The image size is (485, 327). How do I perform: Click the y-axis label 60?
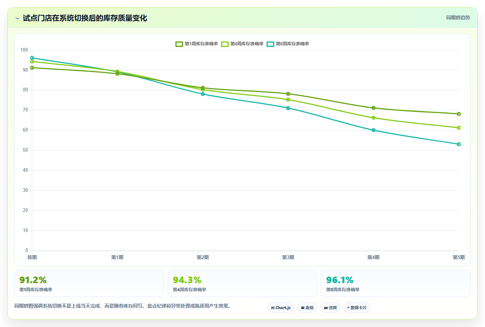(26, 130)
